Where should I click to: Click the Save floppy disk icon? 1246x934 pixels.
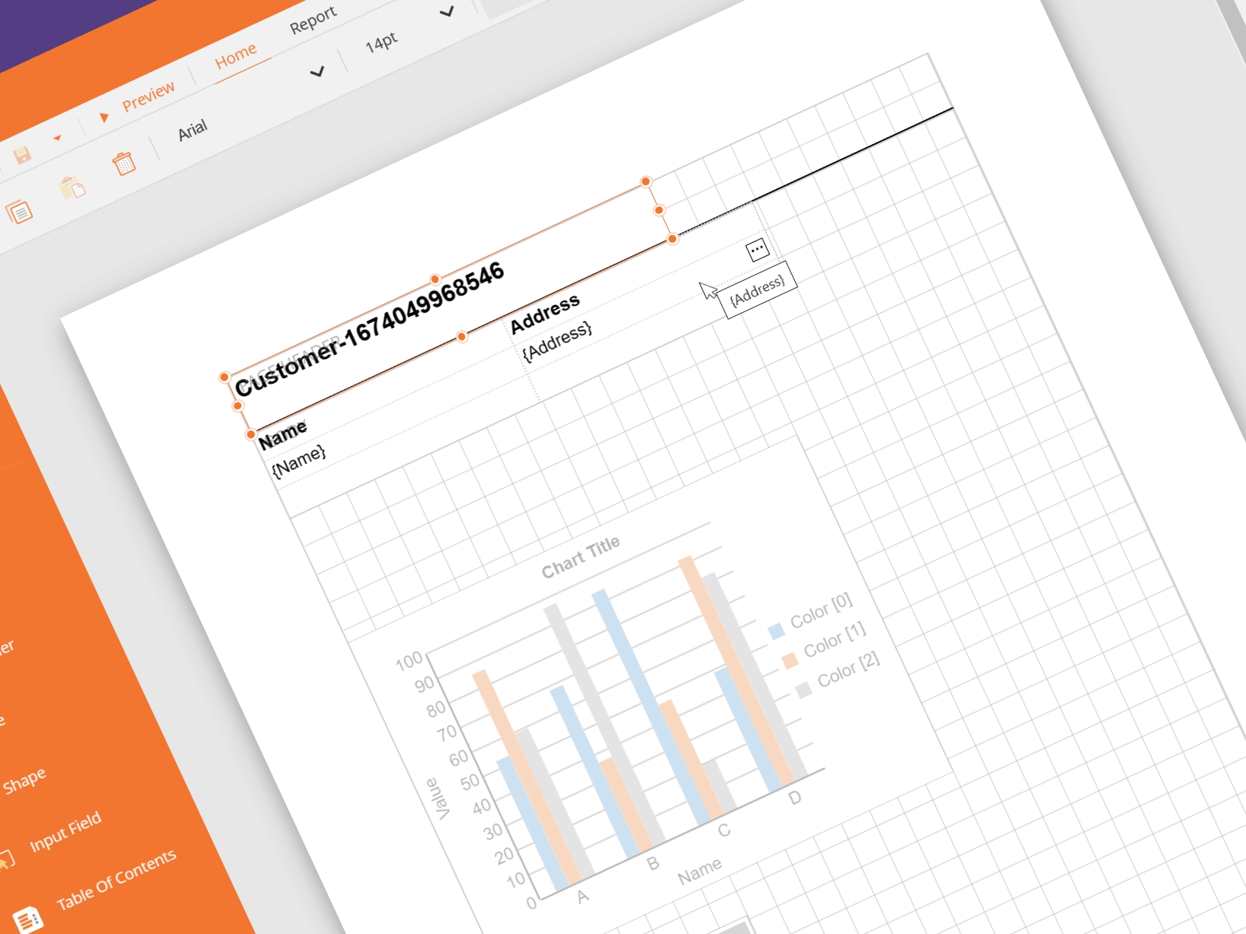23,155
